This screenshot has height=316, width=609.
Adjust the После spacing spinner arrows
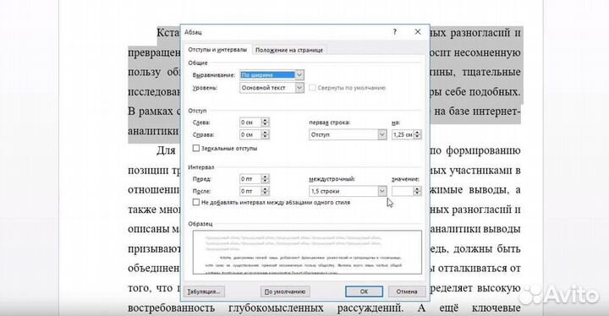click(265, 191)
